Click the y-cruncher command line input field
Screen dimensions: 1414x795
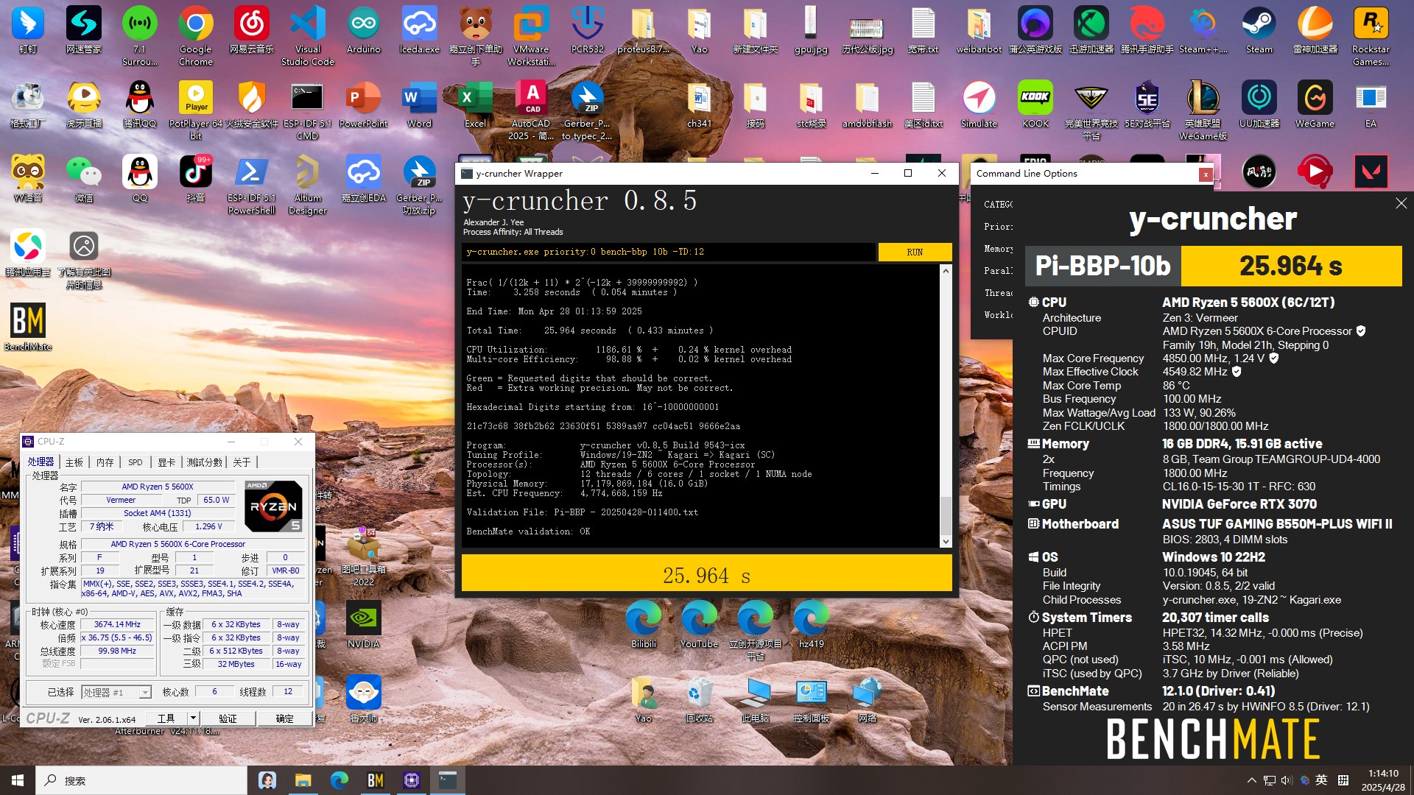(x=669, y=252)
